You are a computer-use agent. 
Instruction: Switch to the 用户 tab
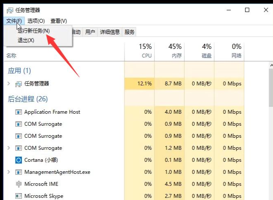pyautogui.click(x=90, y=32)
